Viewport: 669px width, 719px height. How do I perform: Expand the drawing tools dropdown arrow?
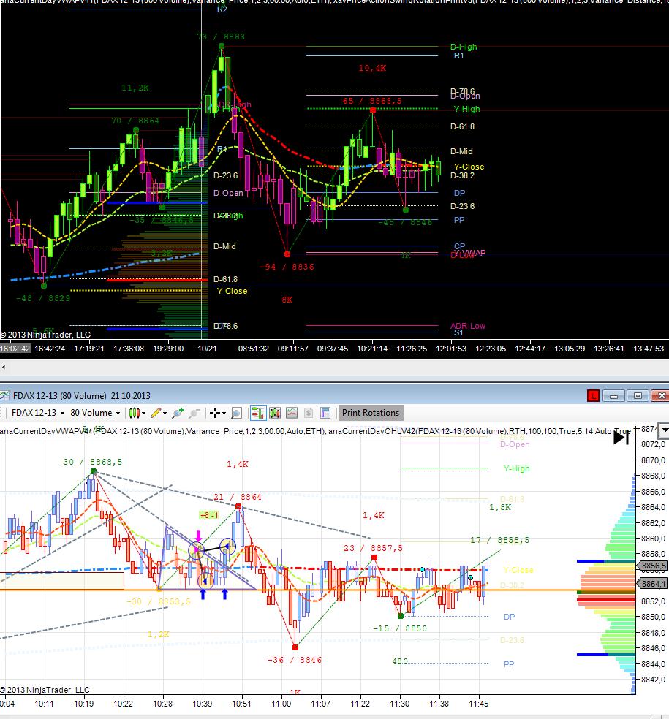click(165, 413)
